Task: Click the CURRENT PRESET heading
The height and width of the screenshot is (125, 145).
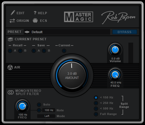Action: pyautogui.click(x=31, y=39)
